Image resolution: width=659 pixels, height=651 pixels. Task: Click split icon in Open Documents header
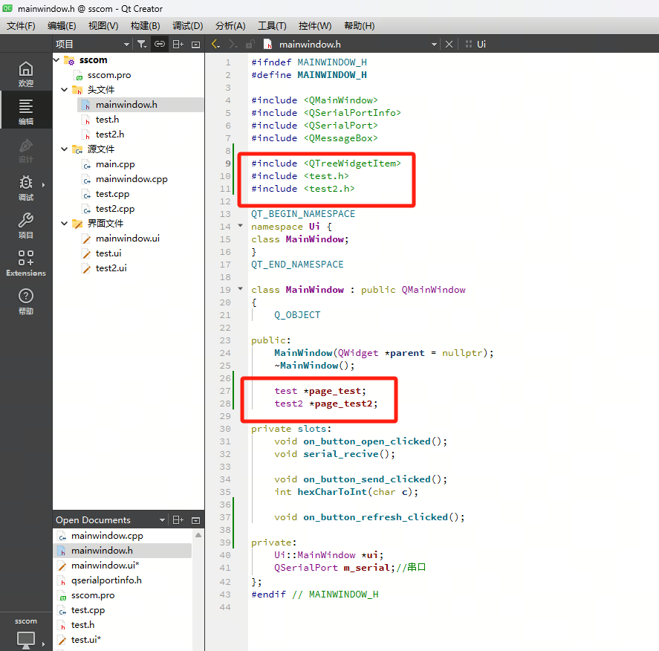178,520
